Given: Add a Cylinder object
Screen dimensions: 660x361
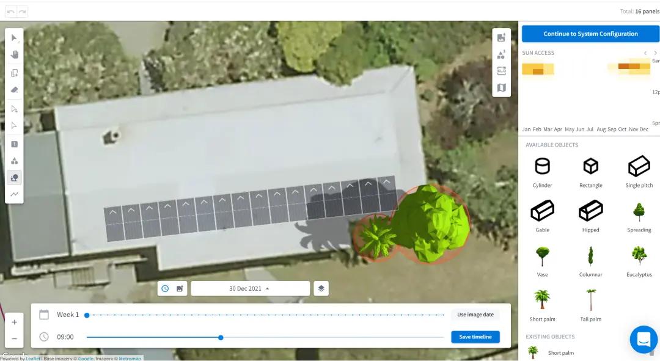Looking at the screenshot, I should [542, 172].
